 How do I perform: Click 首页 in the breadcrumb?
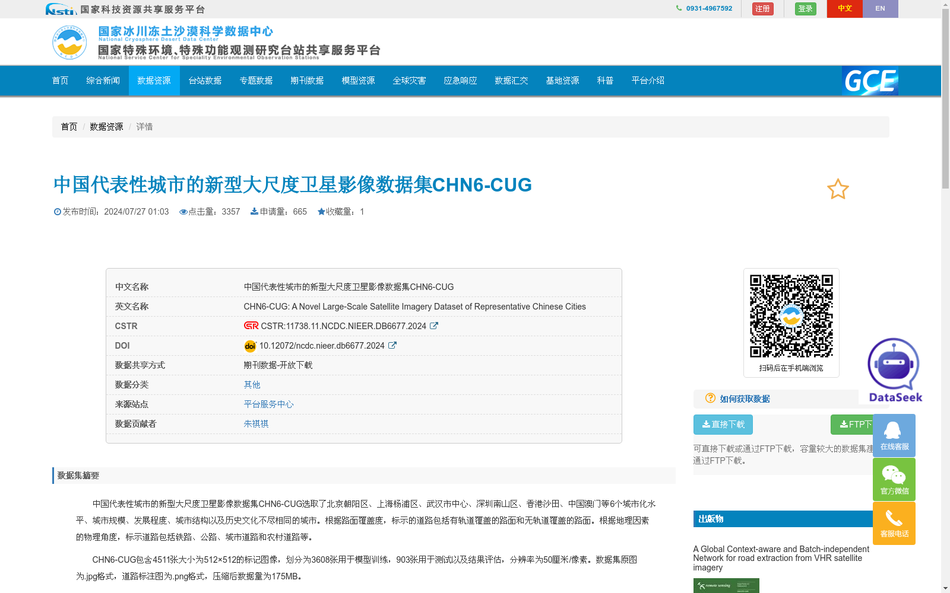69,127
